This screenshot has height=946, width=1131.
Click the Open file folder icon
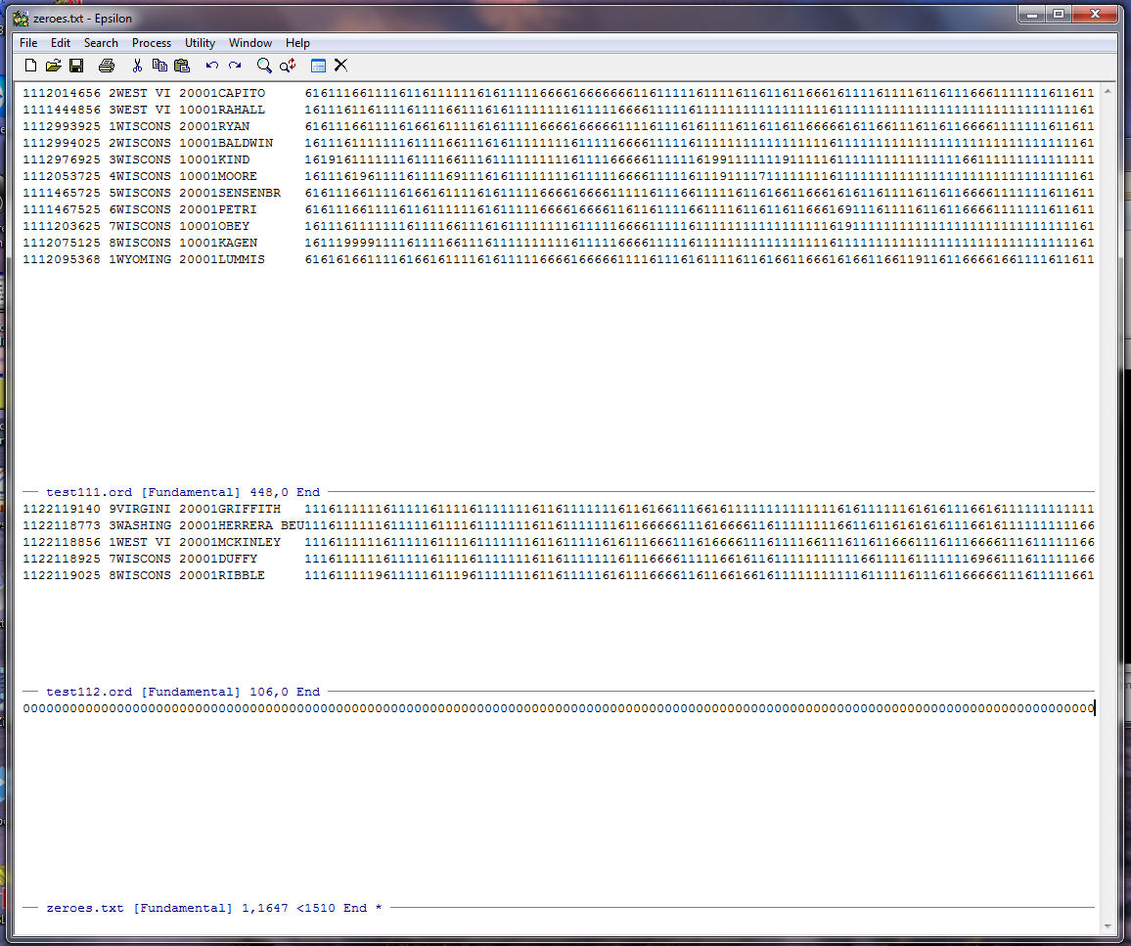point(53,66)
